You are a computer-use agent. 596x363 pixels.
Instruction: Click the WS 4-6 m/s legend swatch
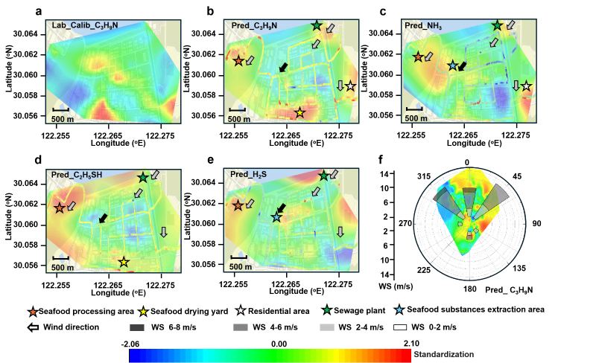click(x=240, y=327)
